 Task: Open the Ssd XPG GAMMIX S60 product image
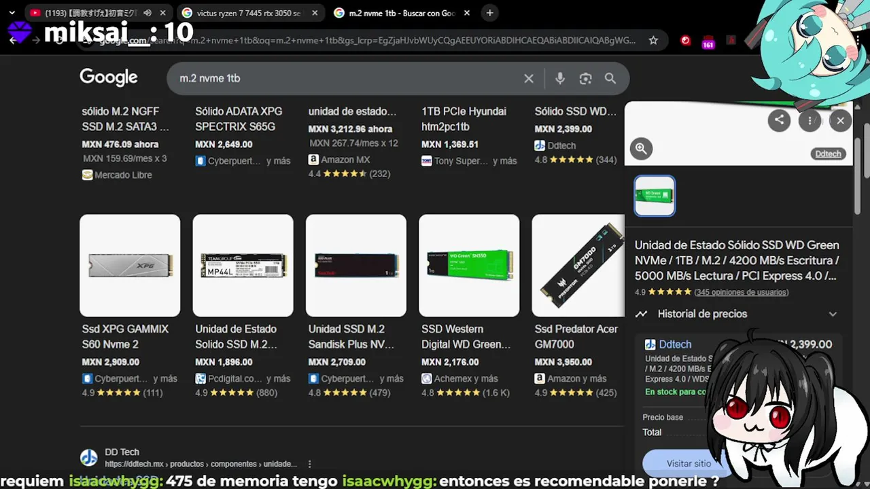pos(130,266)
